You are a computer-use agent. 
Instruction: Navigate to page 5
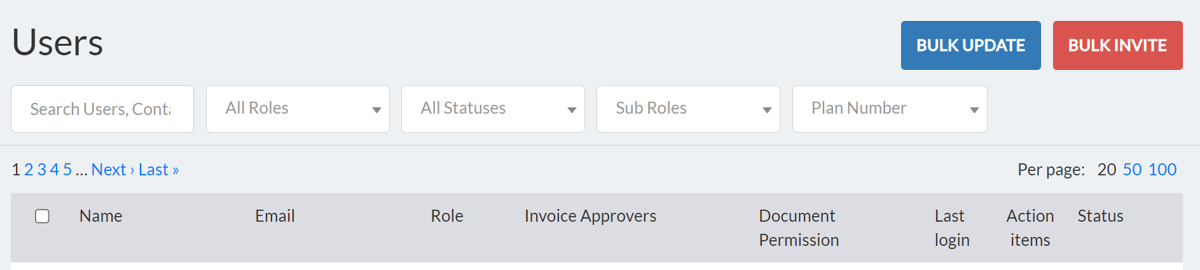(67, 170)
